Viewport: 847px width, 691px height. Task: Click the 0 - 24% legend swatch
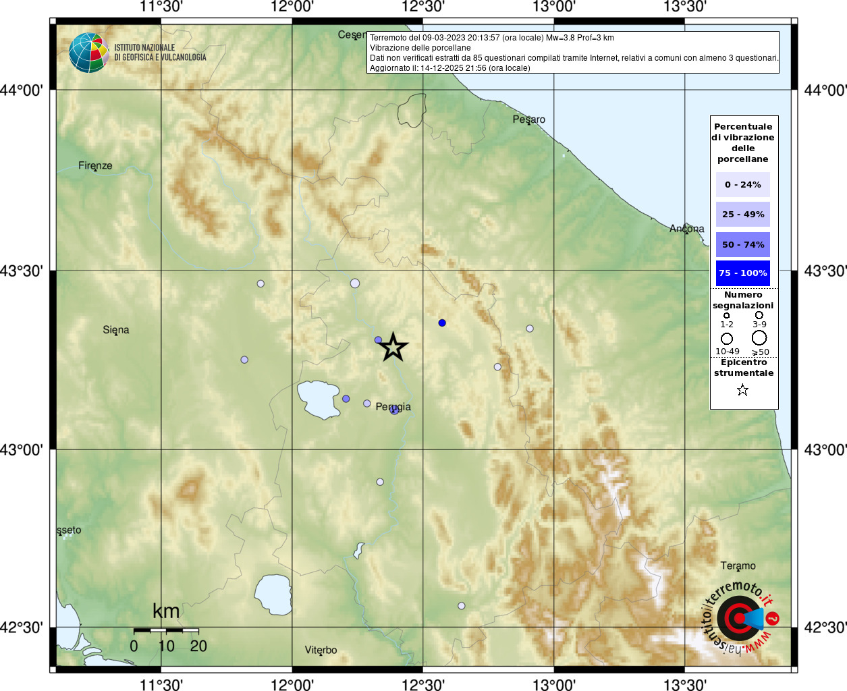[743, 184]
